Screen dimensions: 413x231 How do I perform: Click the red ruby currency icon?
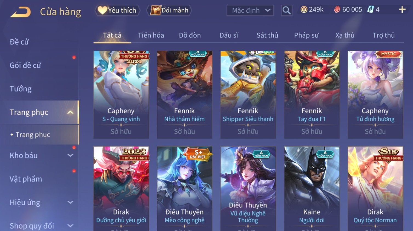(337, 10)
